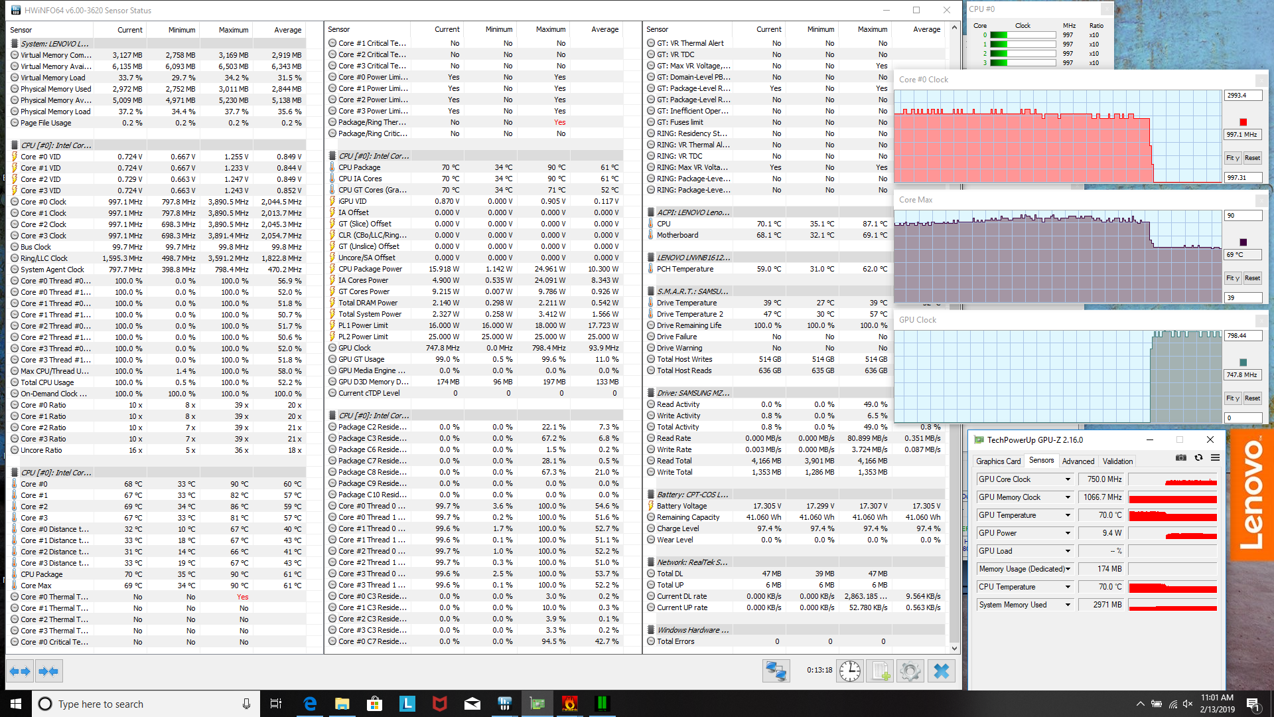1274x717 pixels.
Task: Open the blue L app on the taskbar
Action: [x=407, y=704]
